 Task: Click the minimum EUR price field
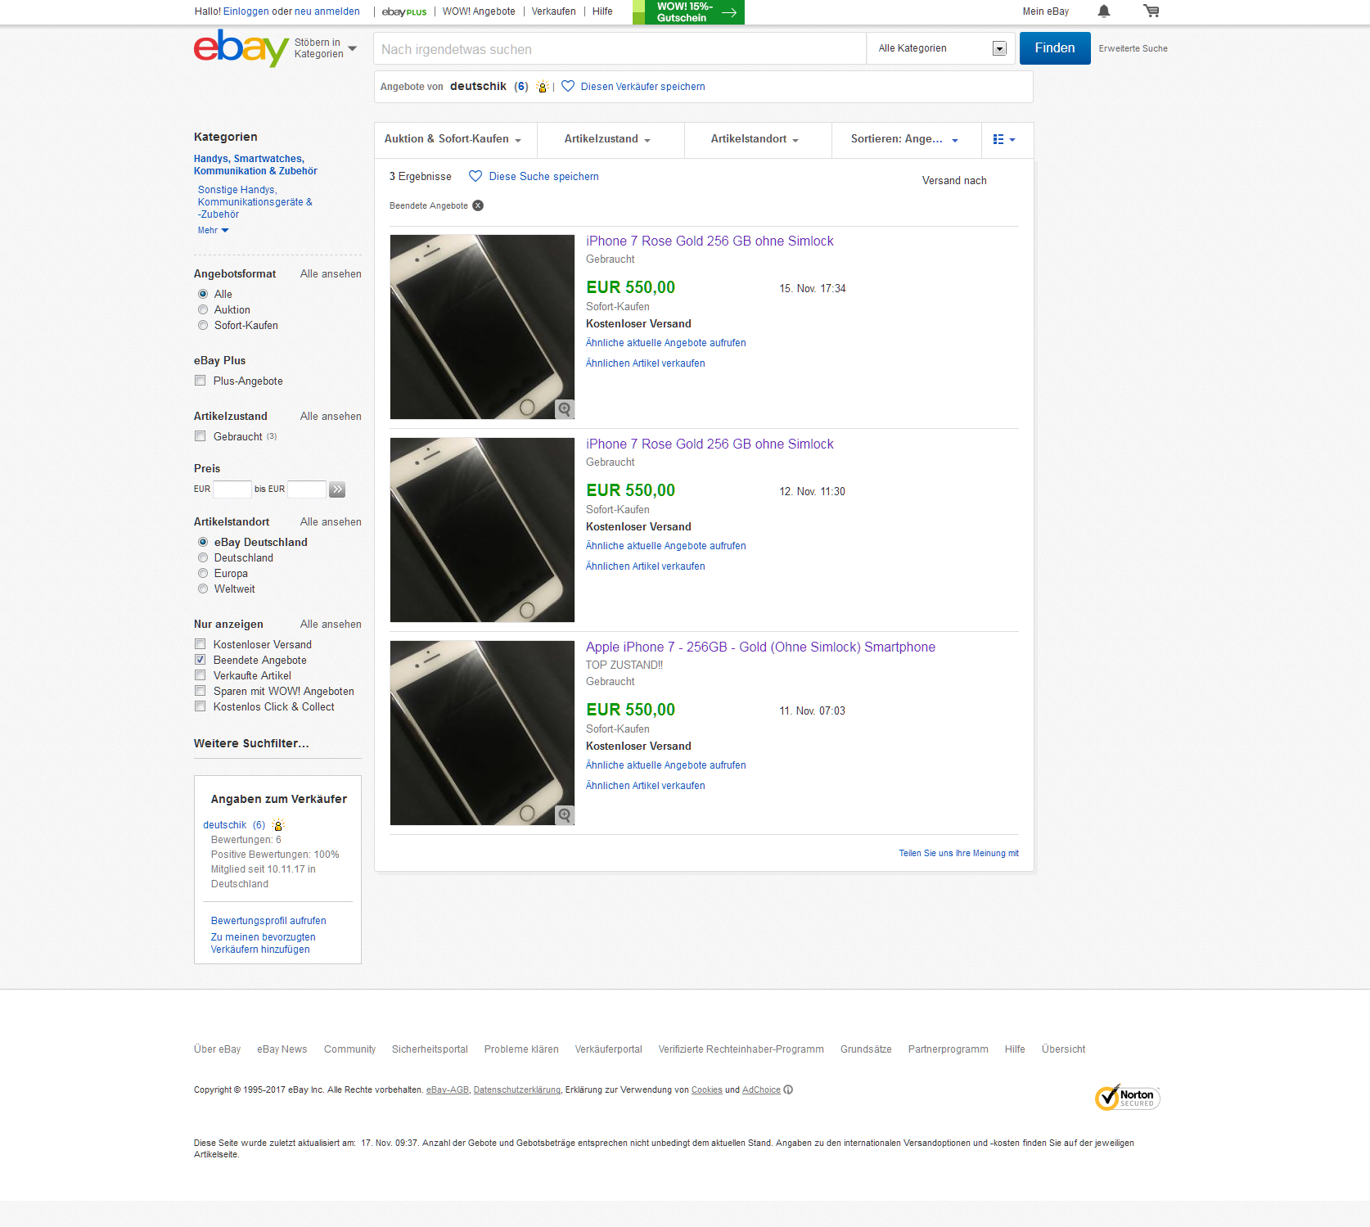(x=232, y=489)
